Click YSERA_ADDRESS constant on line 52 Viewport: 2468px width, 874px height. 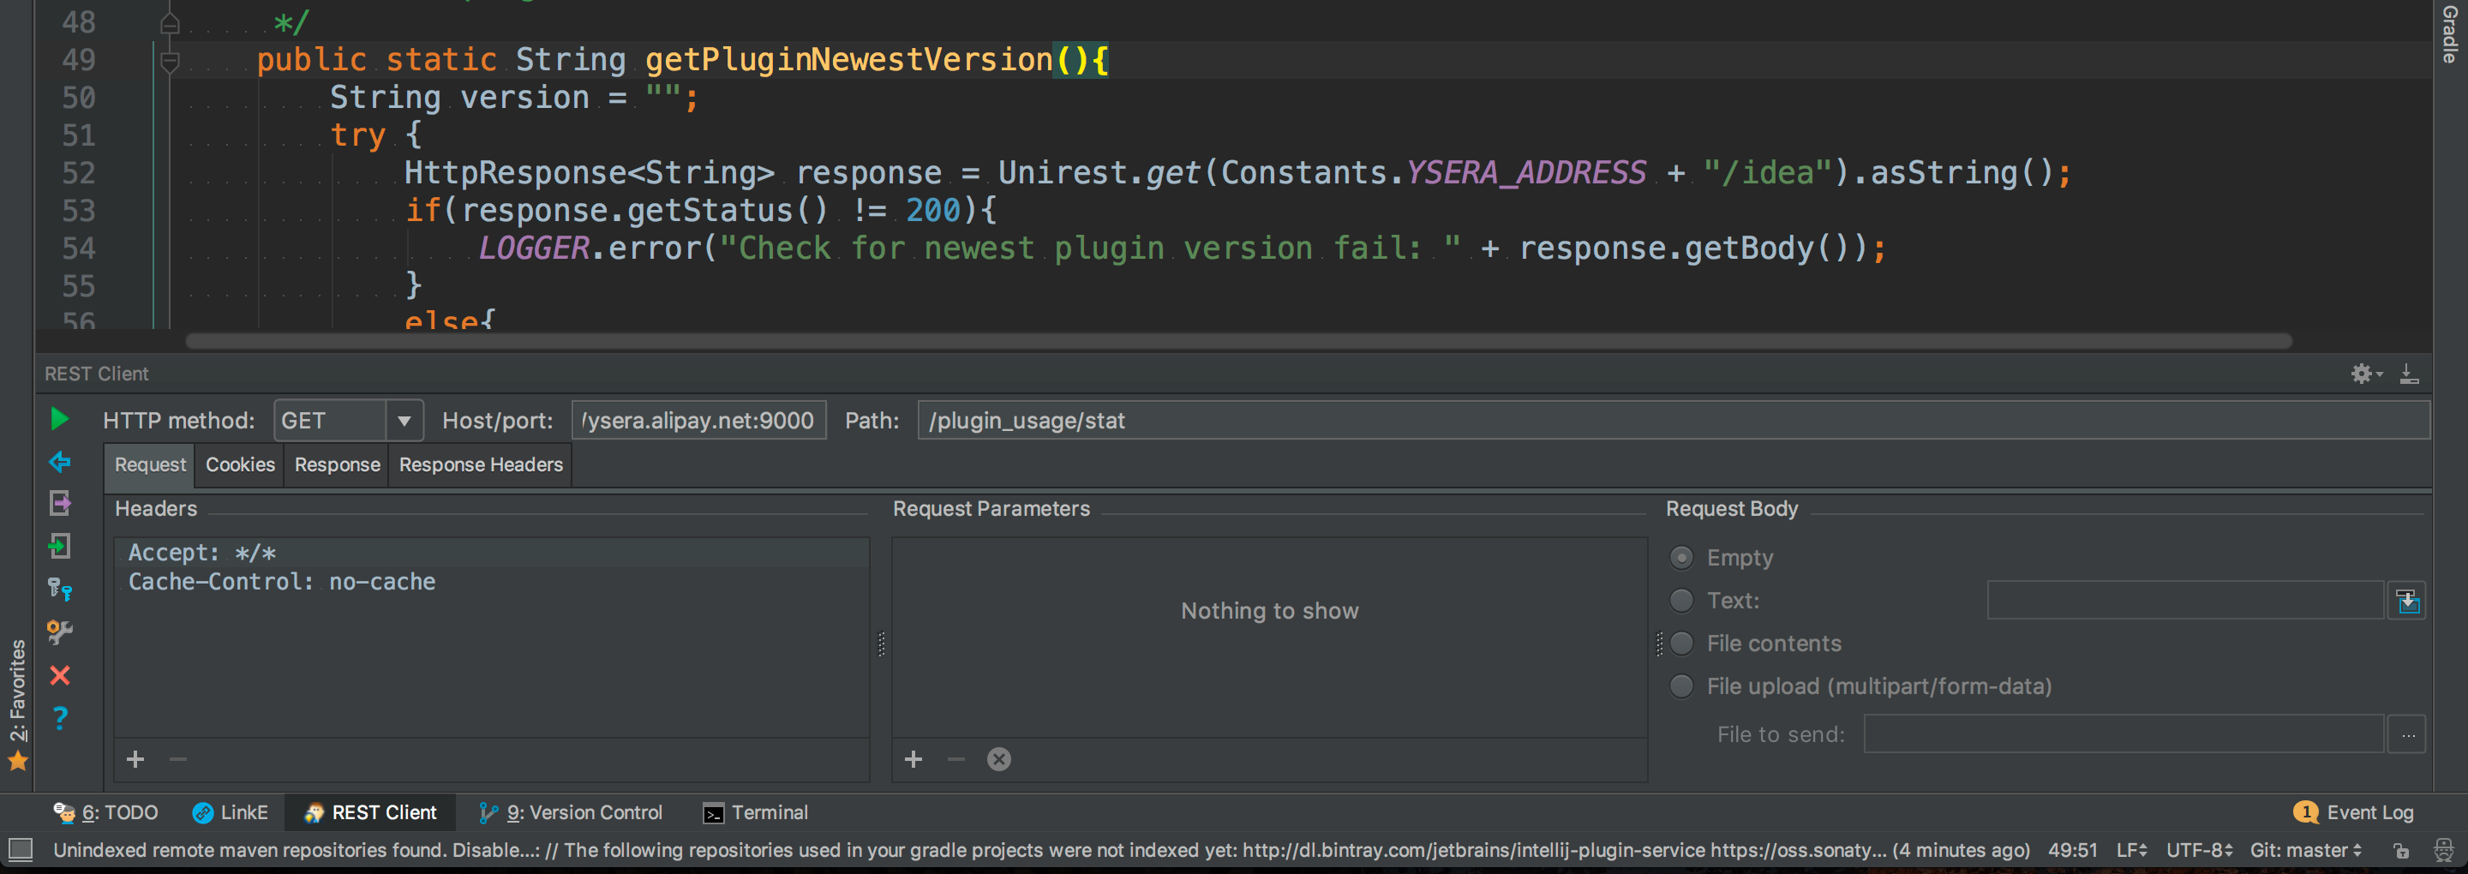coord(1525,172)
